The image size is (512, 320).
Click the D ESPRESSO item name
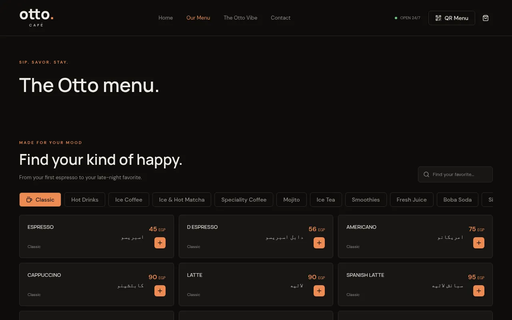[x=202, y=227]
